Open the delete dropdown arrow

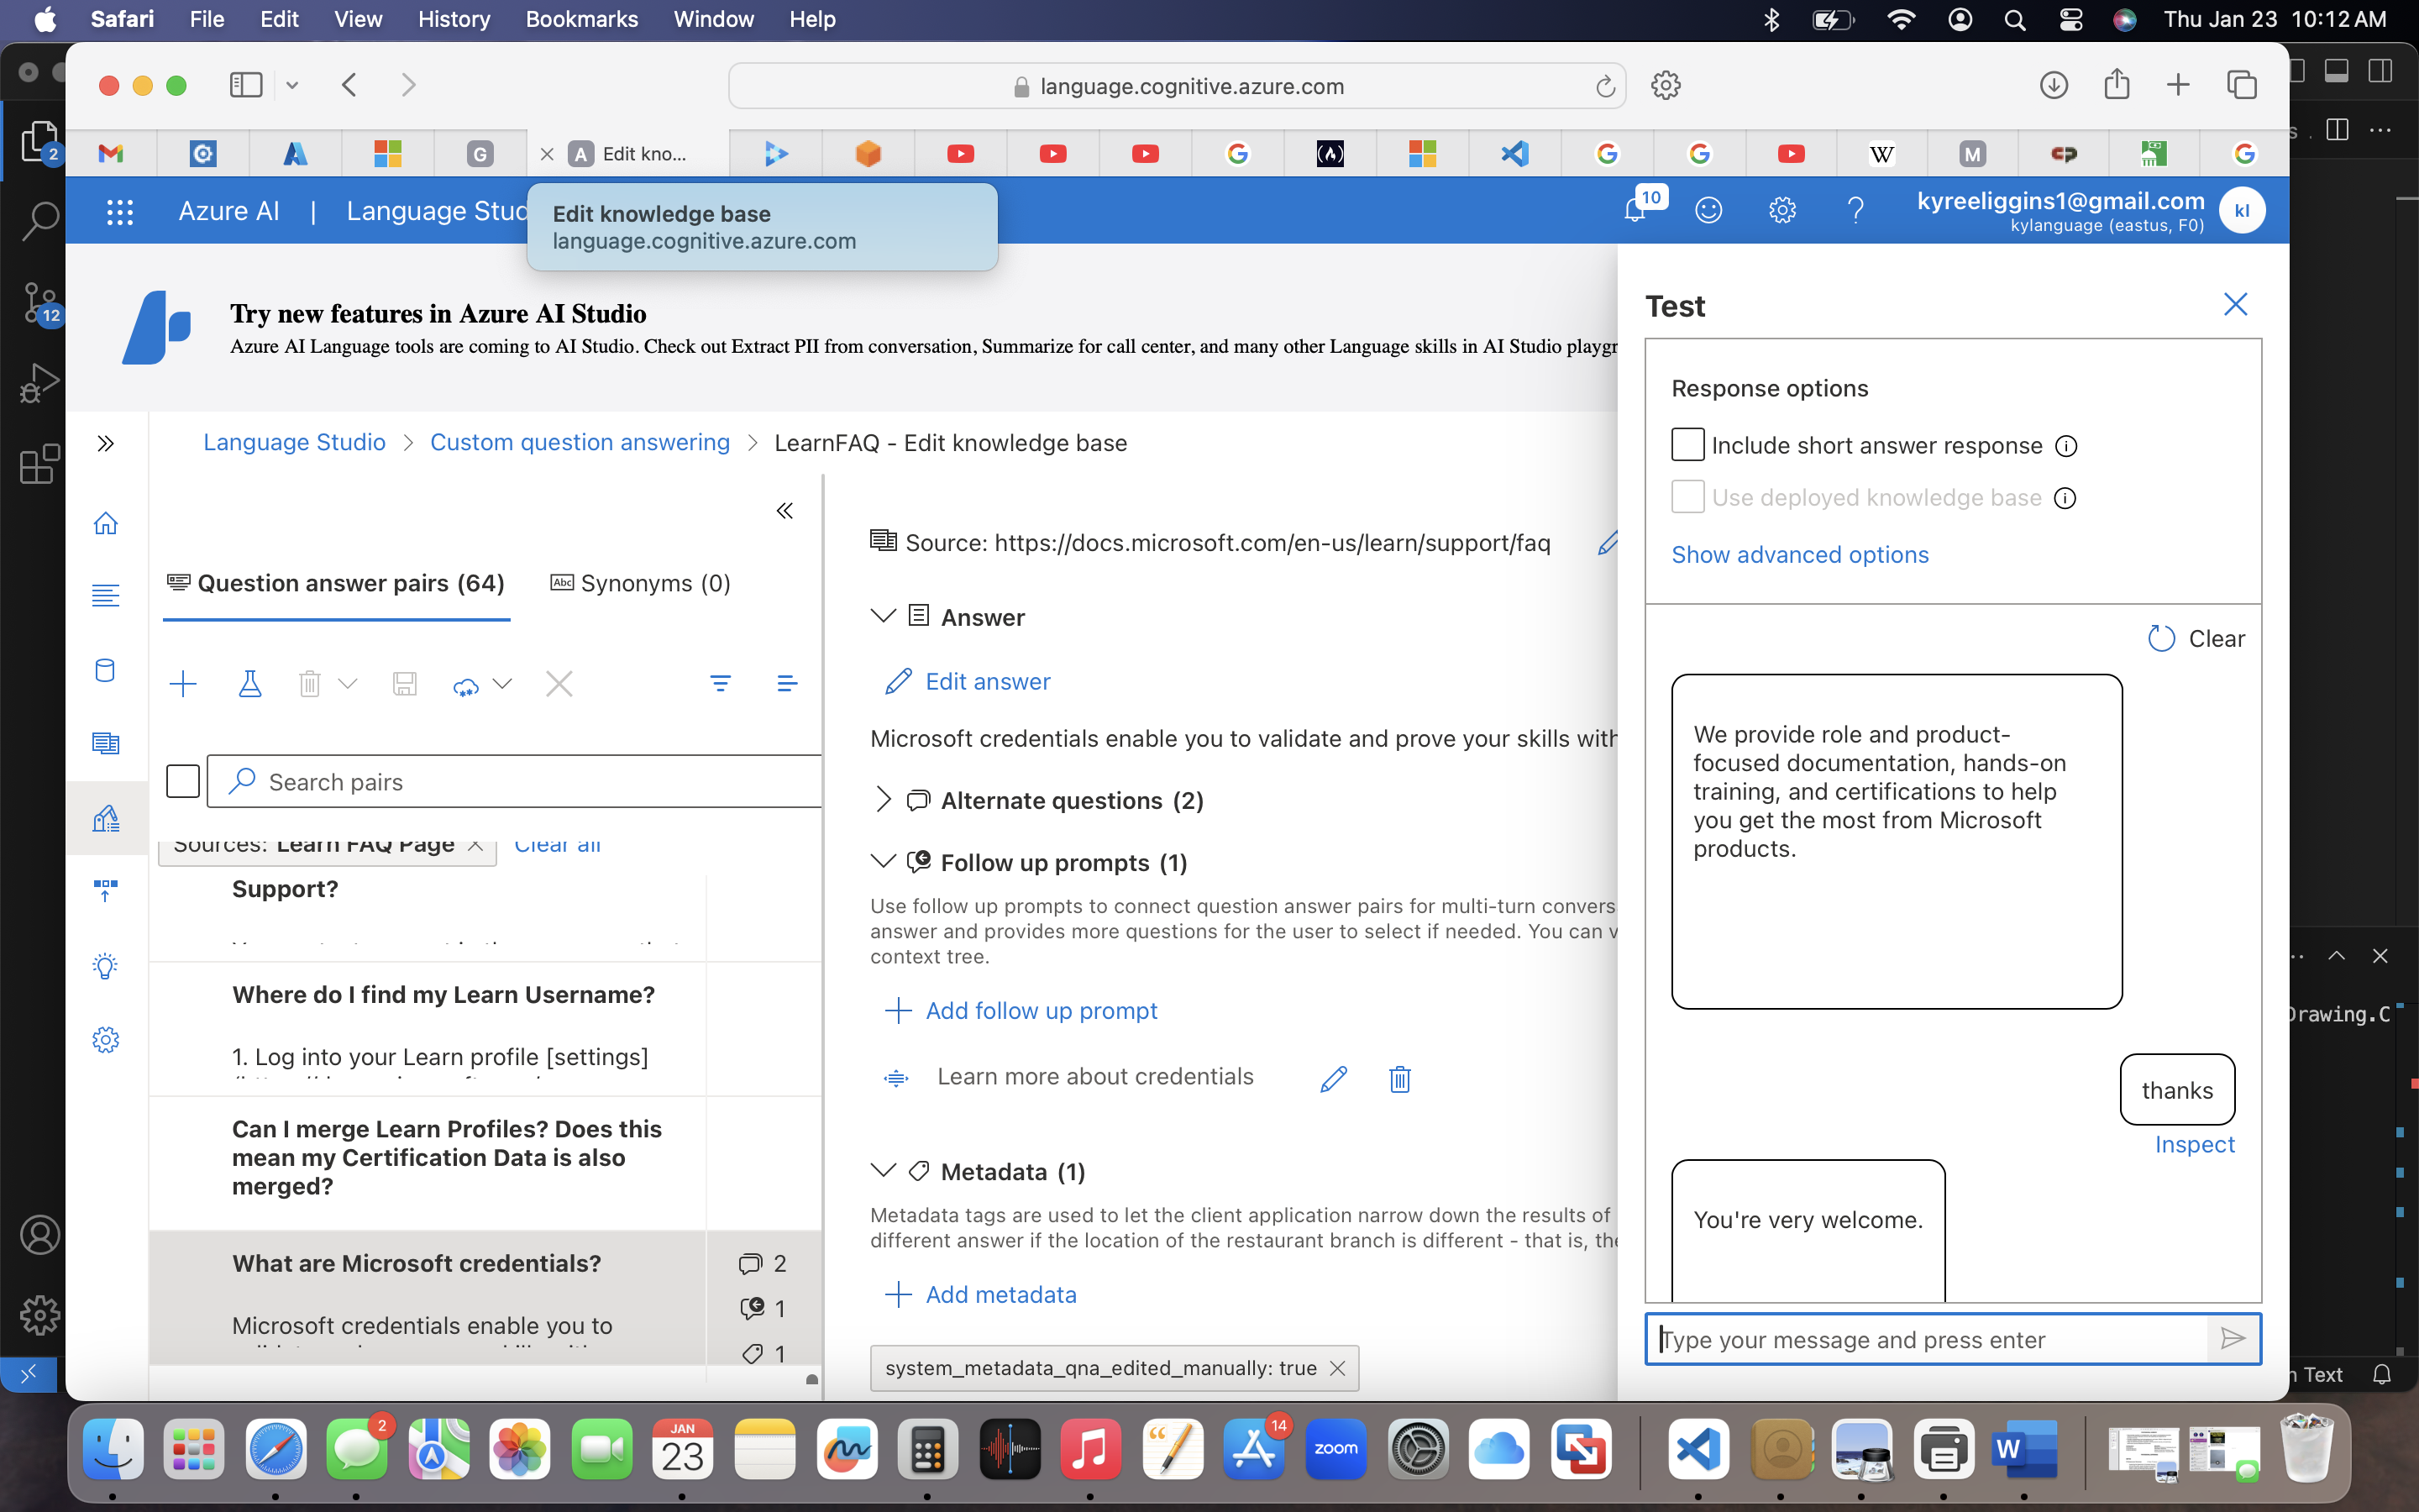tap(348, 684)
